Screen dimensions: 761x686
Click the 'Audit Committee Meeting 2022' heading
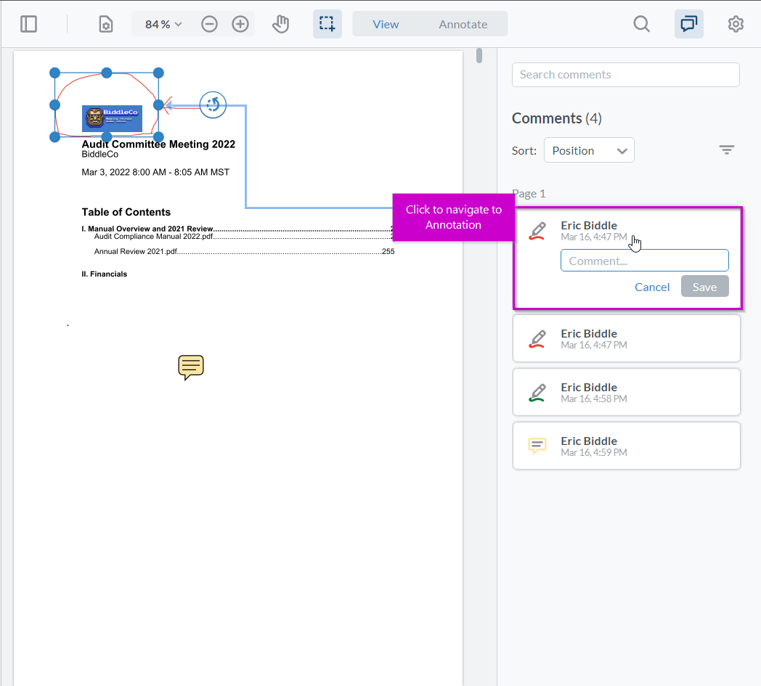[158, 144]
